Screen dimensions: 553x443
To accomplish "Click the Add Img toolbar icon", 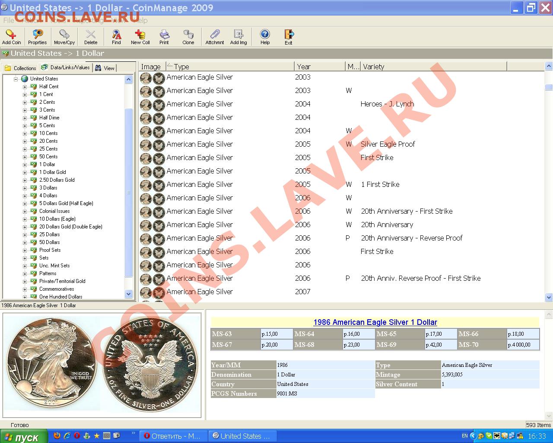I will 238,37.
